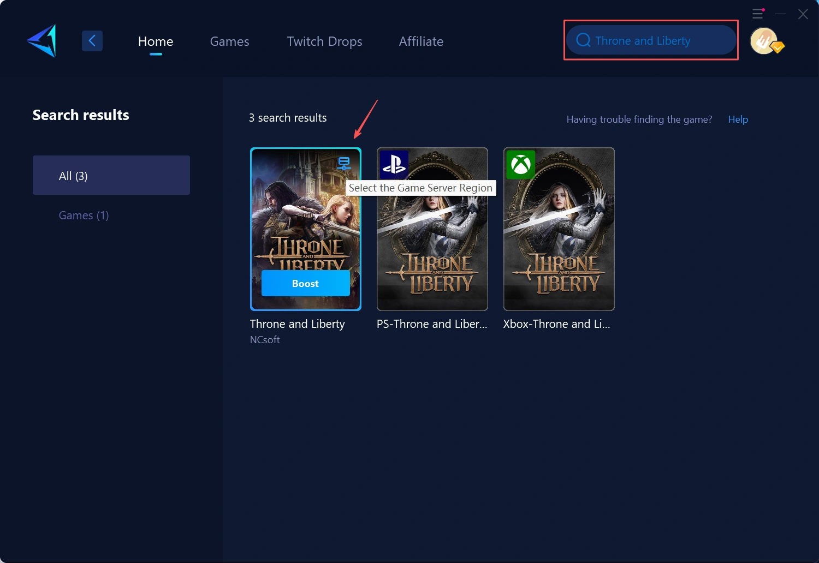Image resolution: width=819 pixels, height=563 pixels.
Task: Click the Throne and Liberty search field
Action: pos(651,40)
